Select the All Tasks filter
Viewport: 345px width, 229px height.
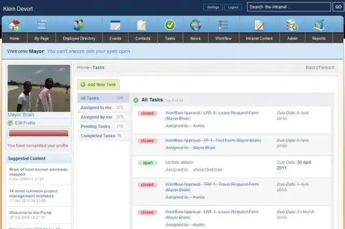coord(103,98)
